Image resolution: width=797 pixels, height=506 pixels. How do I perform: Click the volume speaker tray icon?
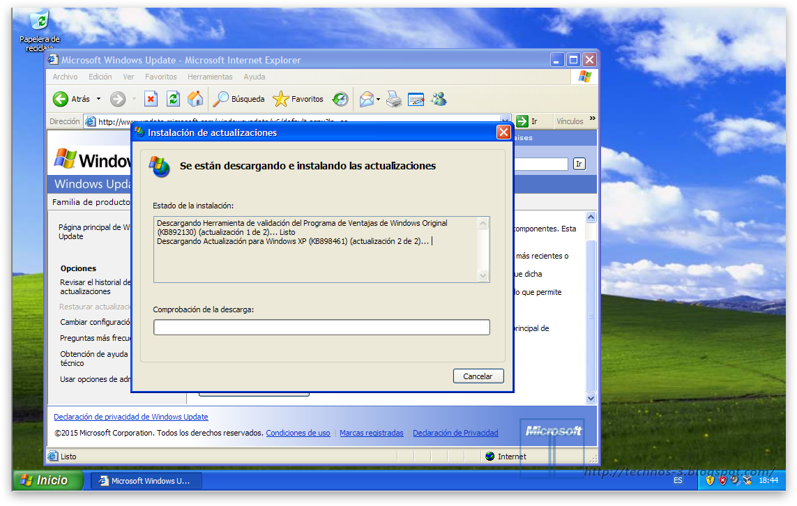point(734,480)
